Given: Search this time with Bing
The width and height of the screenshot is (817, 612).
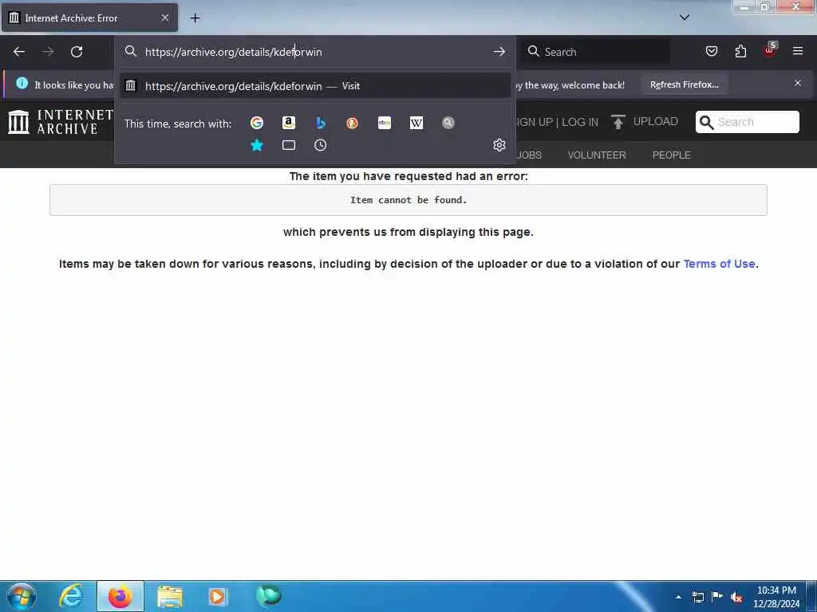Looking at the screenshot, I should [x=321, y=123].
